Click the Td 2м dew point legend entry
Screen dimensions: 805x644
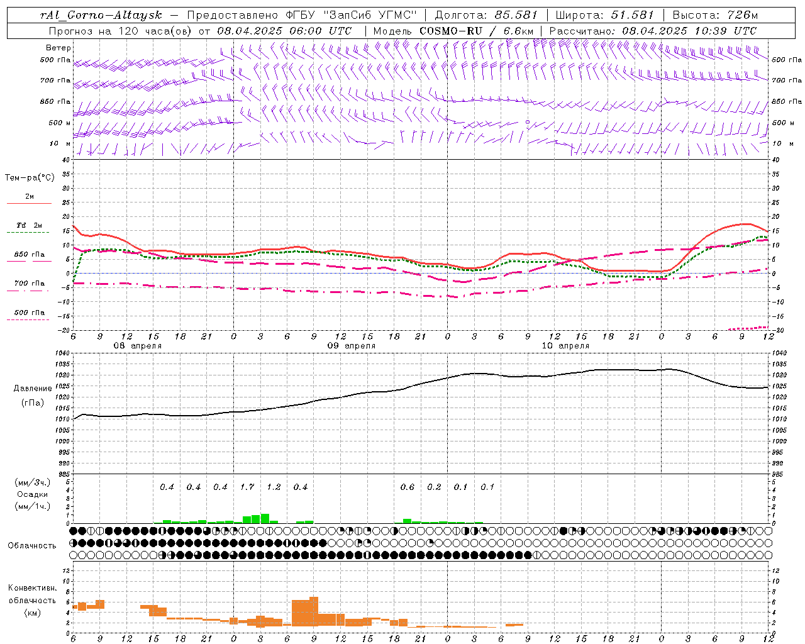point(29,225)
